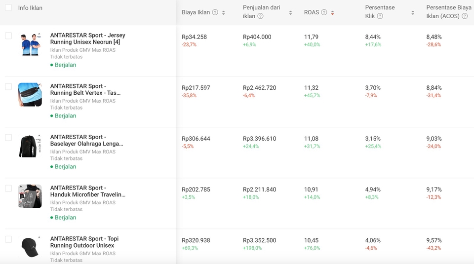Select sales value Rp2.462.720
Image resolution: width=474 pixels, height=264 pixels.
pyautogui.click(x=260, y=88)
